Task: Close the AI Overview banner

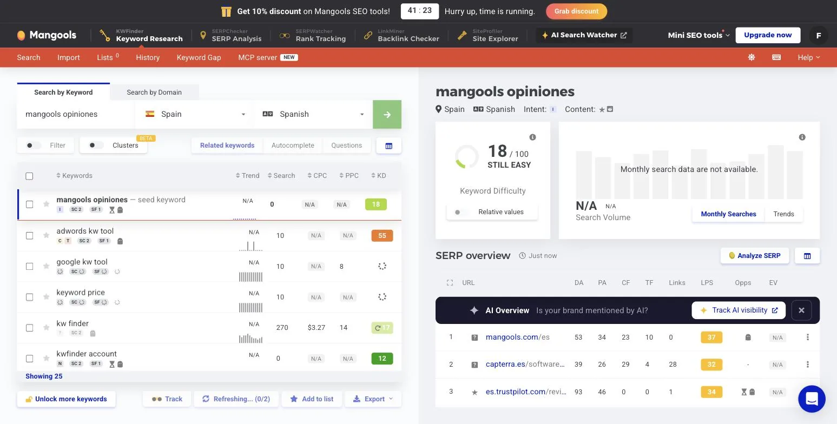Action: [x=801, y=310]
